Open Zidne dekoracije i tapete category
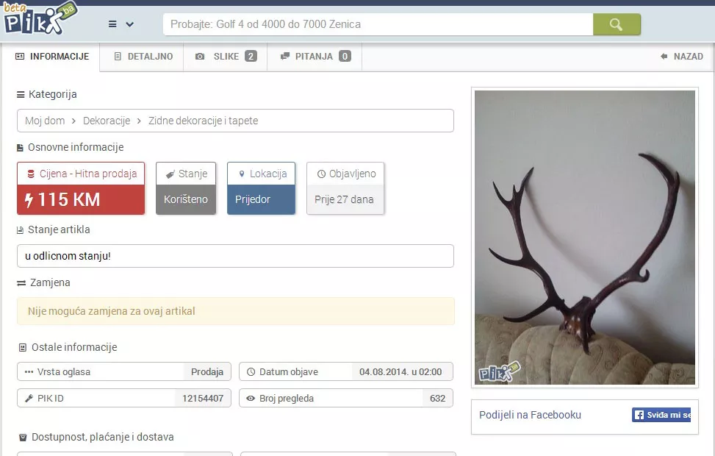The height and width of the screenshot is (456, 715). [x=203, y=121]
